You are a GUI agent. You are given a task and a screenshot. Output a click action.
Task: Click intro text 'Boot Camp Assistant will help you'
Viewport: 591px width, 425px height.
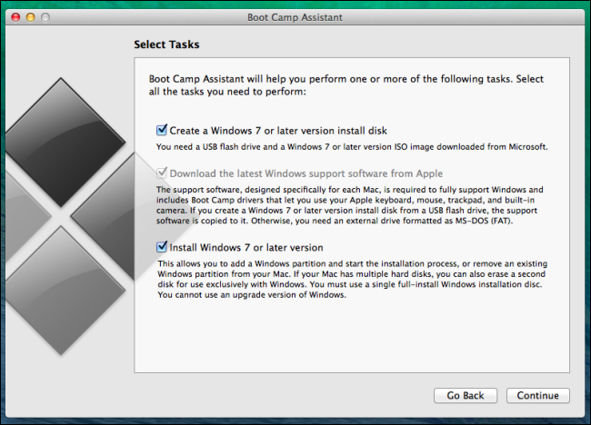pos(346,85)
